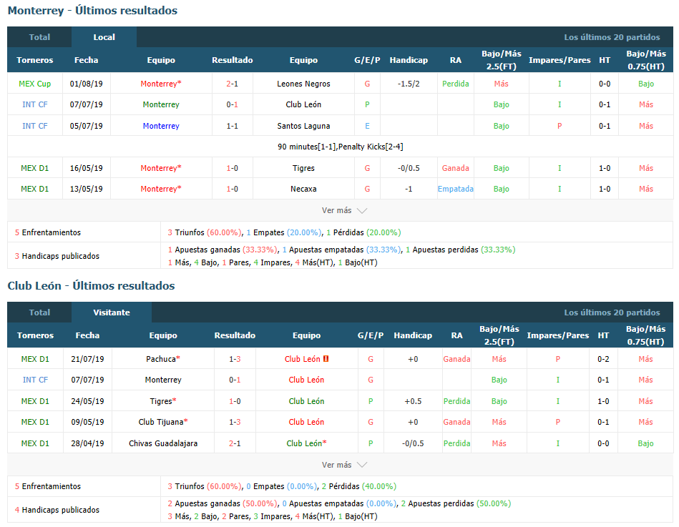Open the Santos Laguna team link
The width and height of the screenshot is (679, 527).
tap(303, 126)
